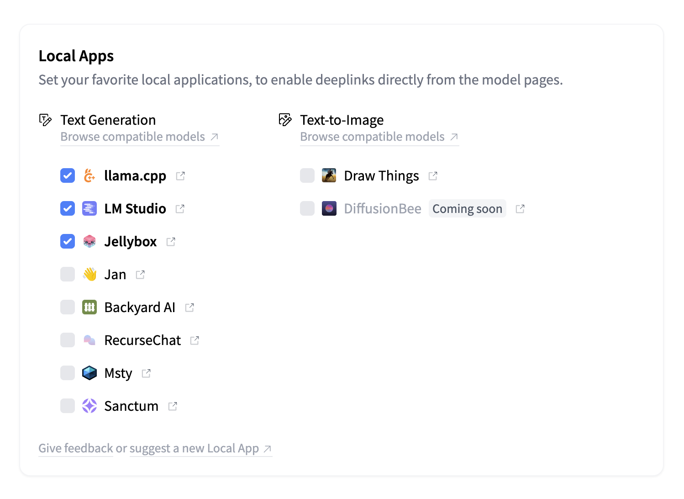Enable the Jan checkbox

coord(68,274)
